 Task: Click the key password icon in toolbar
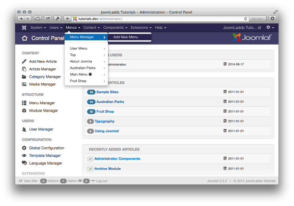coord(58,19)
